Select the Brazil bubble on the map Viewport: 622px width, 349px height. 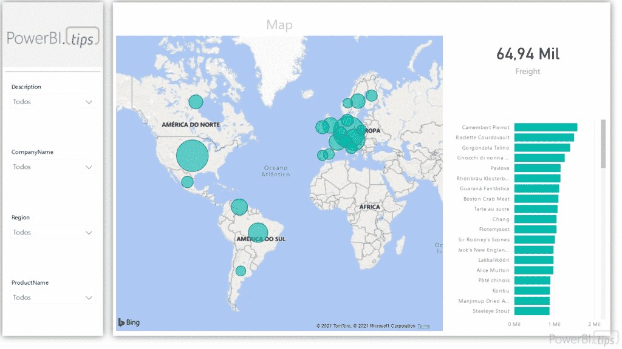tap(258, 233)
